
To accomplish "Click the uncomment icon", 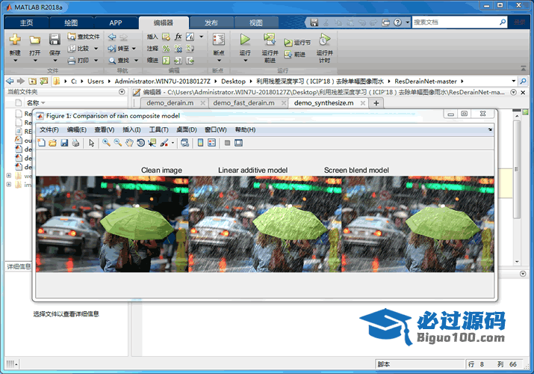I will [178, 49].
